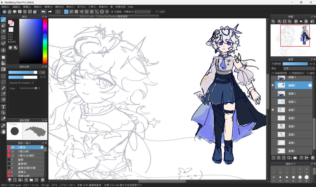Select the Eyedropper tool

[3, 126]
